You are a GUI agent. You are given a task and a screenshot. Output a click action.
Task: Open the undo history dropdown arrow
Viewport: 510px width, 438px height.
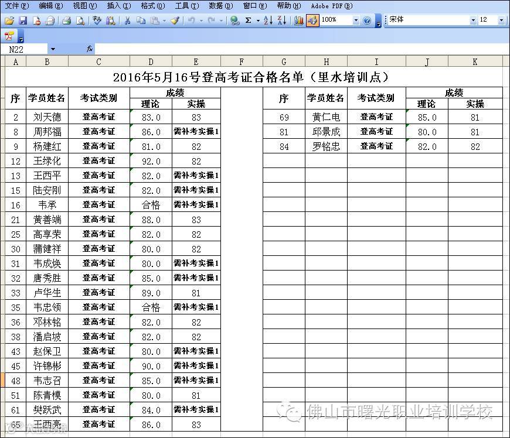coord(201,20)
